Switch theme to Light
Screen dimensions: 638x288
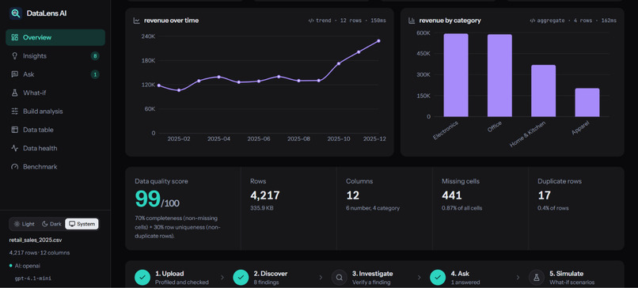click(x=24, y=224)
